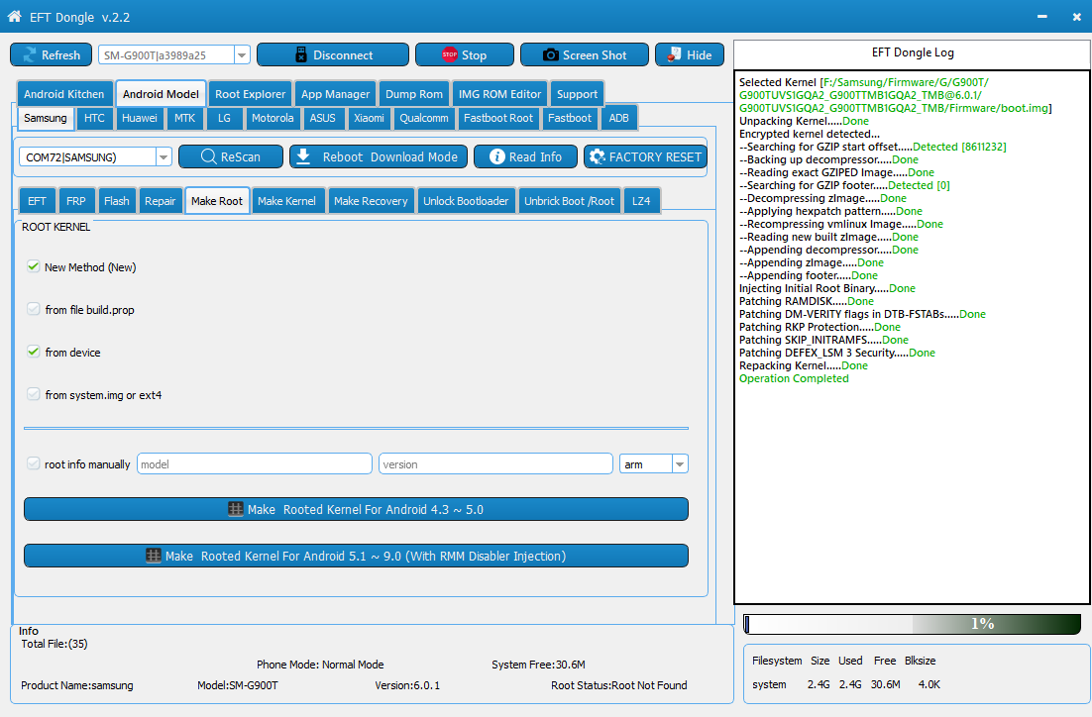Enable the from file build.prop checkbox

(33, 309)
